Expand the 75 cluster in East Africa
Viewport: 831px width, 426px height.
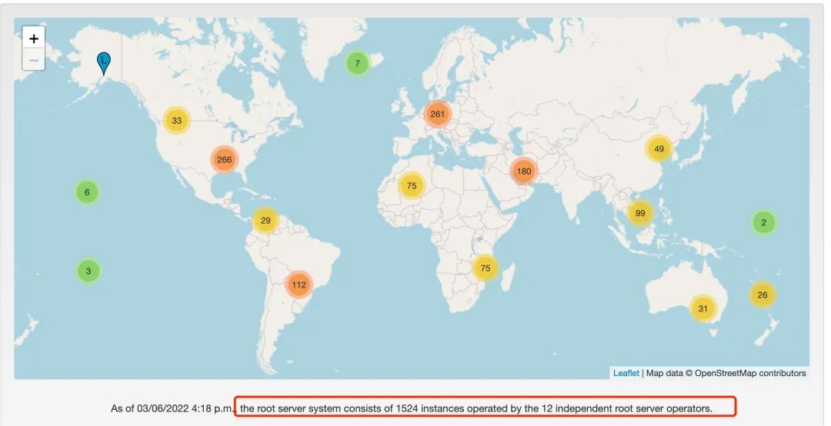tap(486, 268)
